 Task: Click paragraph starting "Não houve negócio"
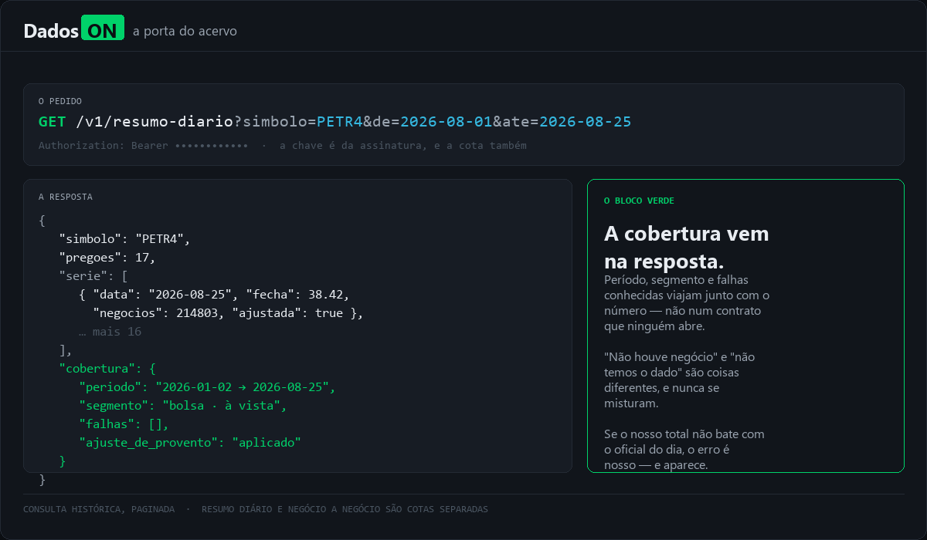[x=680, y=380]
